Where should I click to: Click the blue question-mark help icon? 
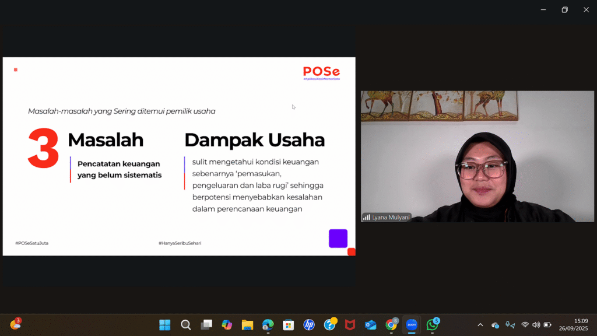(x=329, y=325)
